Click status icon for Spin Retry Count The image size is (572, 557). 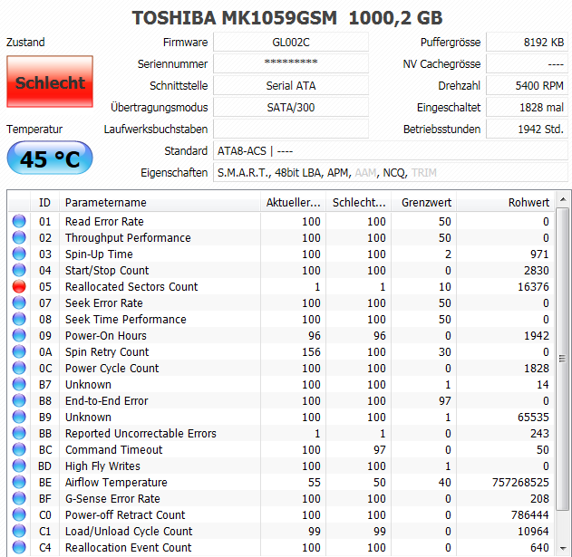coord(19,351)
